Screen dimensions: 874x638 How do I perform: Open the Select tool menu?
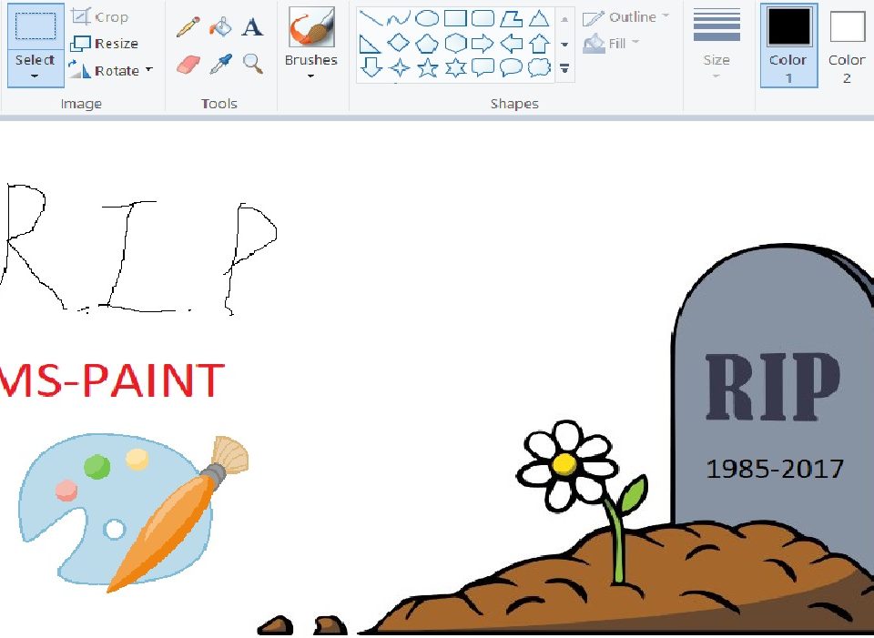point(35,64)
